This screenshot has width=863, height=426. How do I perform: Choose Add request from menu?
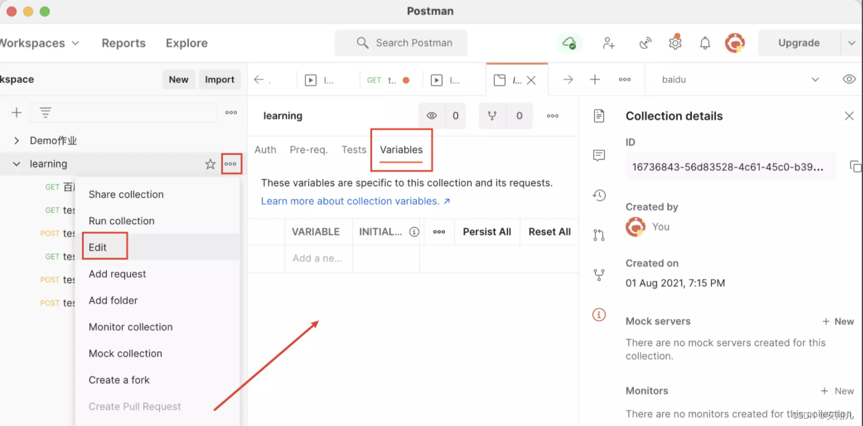117,274
